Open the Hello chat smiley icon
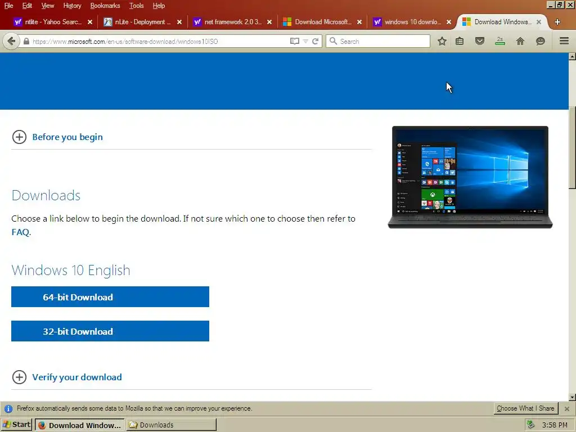Viewport: 576px width, 432px height. click(541, 41)
